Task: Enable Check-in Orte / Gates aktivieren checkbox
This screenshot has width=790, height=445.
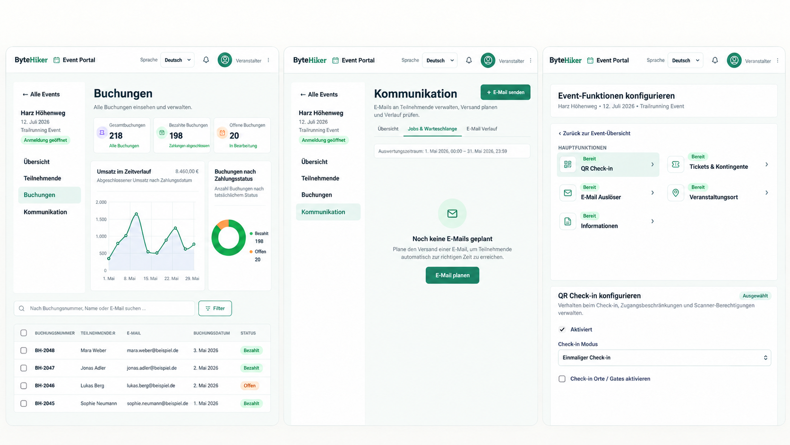Action: click(562, 379)
